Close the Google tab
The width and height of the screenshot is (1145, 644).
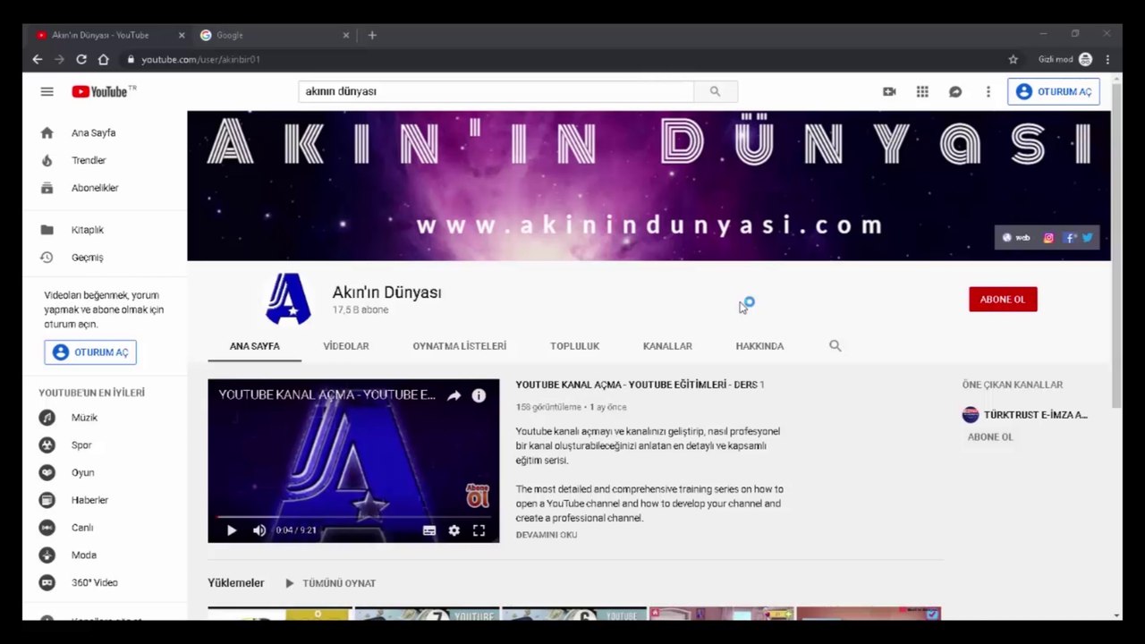pos(346,35)
